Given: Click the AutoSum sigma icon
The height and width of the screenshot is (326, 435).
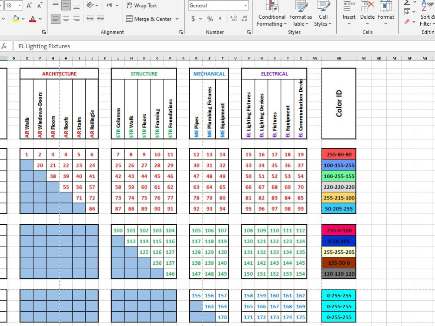Looking at the screenshot, I should [407, 3].
